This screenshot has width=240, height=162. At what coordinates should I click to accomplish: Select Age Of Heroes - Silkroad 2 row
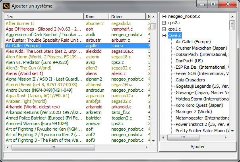tap(77, 29)
